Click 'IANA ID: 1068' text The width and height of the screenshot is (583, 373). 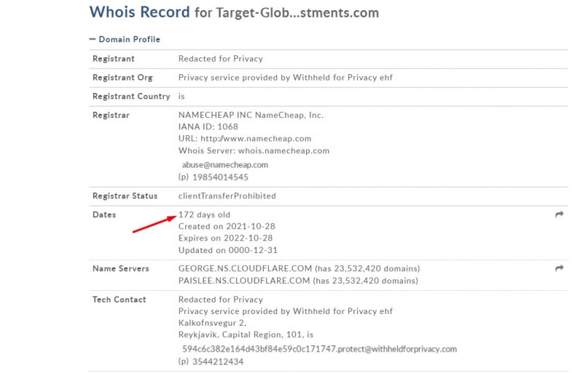click(208, 127)
